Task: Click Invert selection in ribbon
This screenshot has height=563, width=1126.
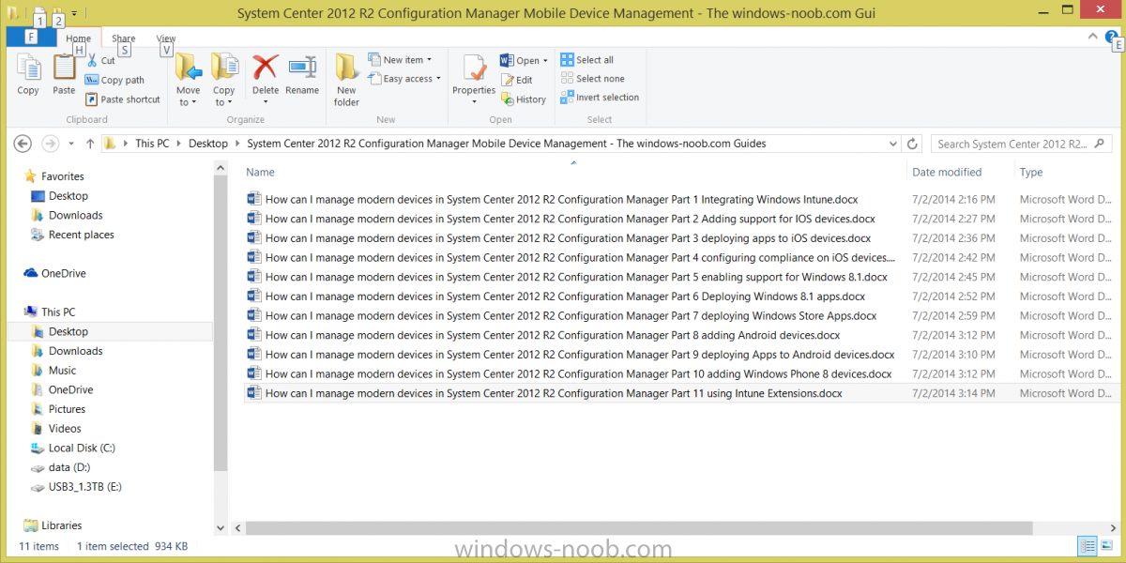Action: pos(600,98)
